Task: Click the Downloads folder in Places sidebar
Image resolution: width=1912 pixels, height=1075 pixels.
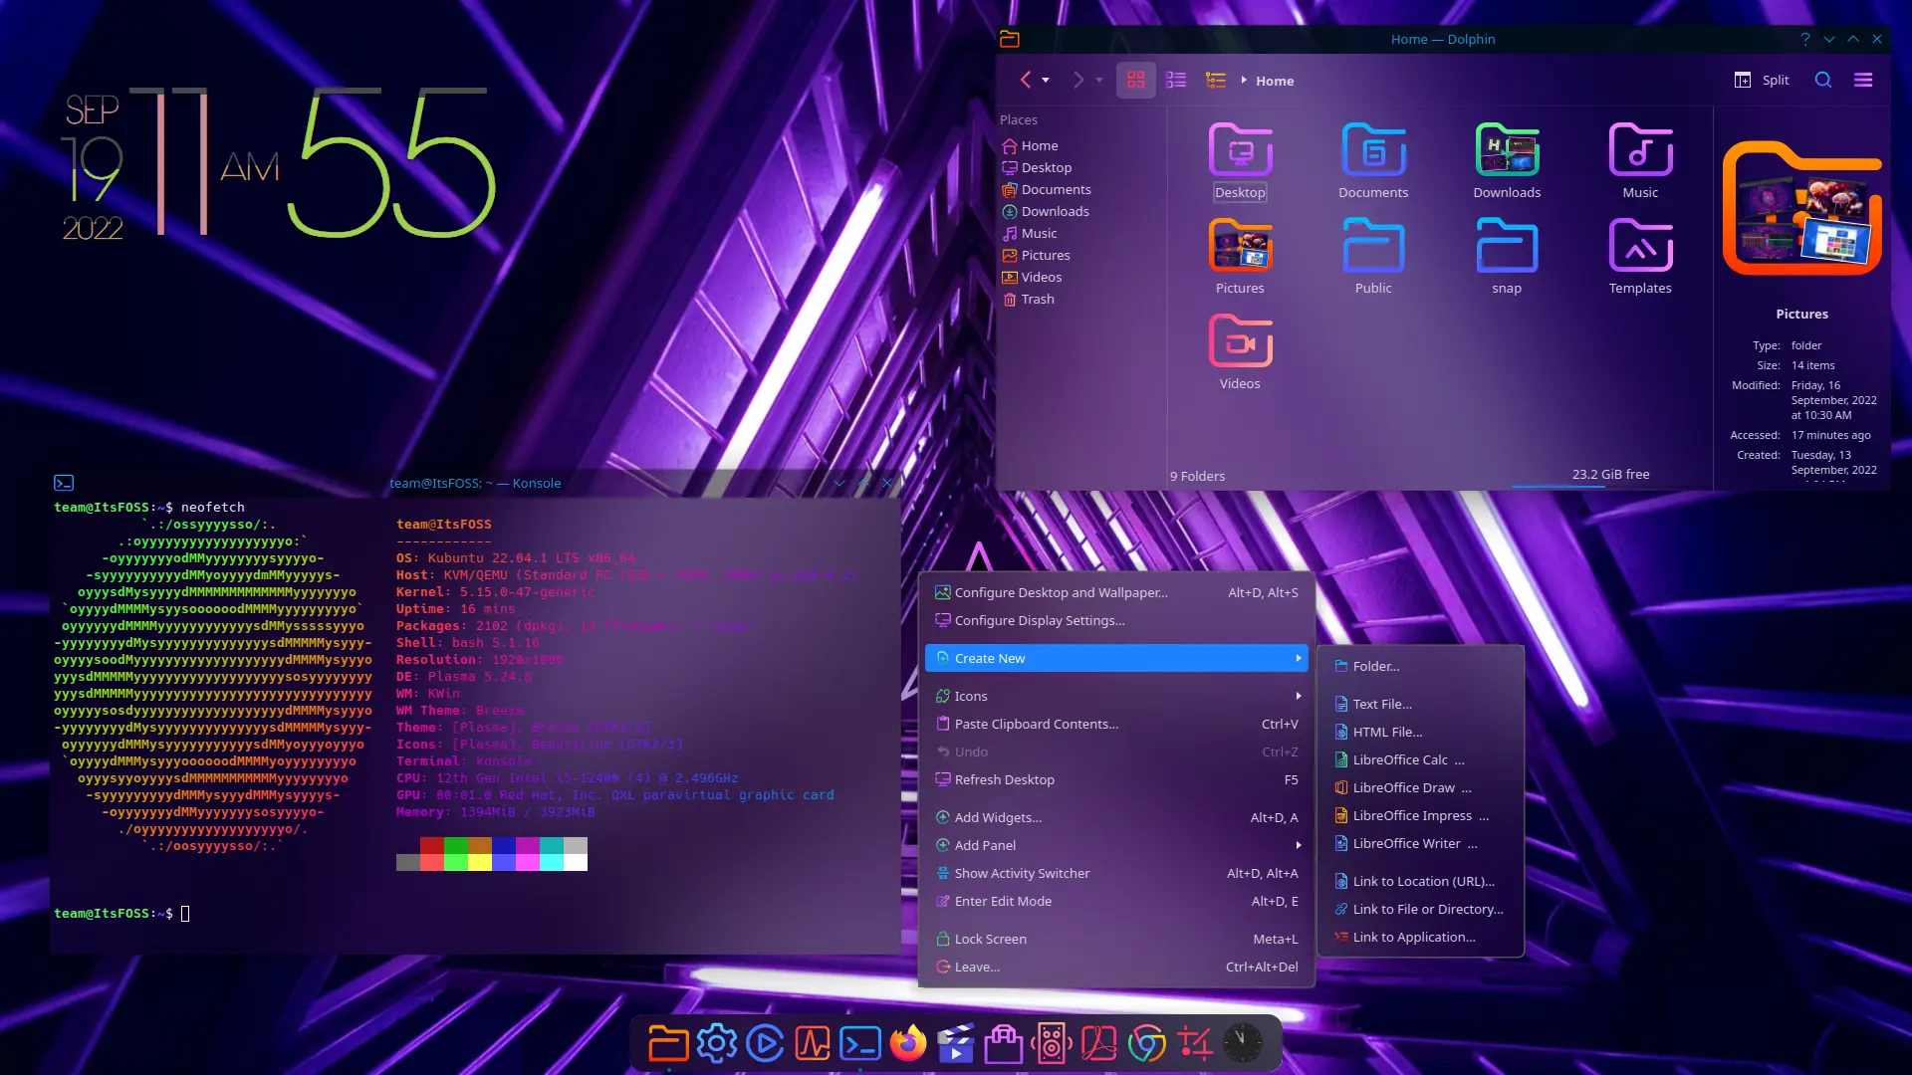Action: point(1056,211)
